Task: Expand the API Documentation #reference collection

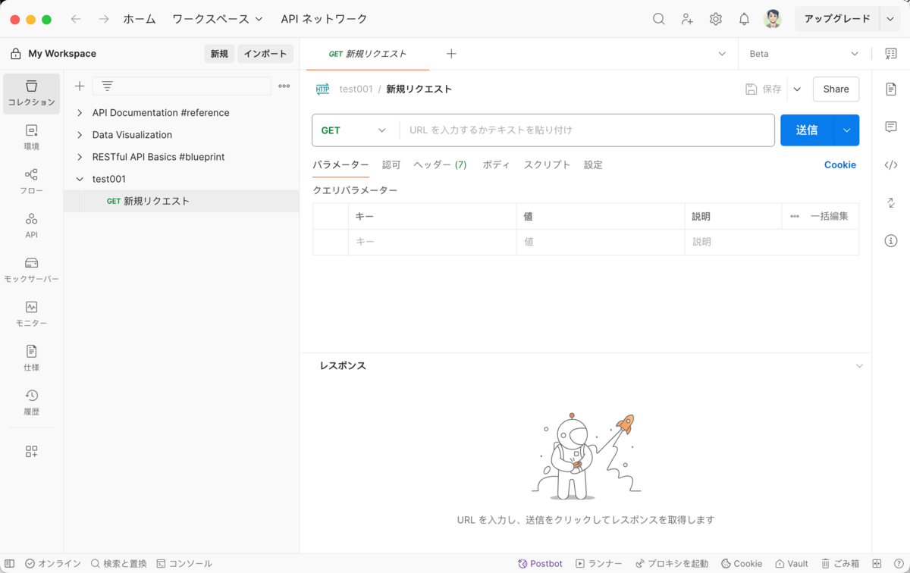Action: pyautogui.click(x=80, y=113)
